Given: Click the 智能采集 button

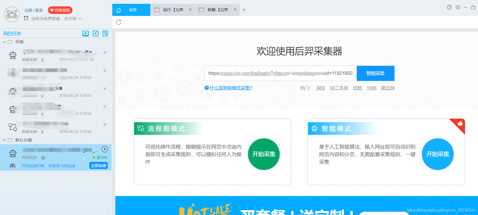Looking at the screenshot, I should 376,73.
